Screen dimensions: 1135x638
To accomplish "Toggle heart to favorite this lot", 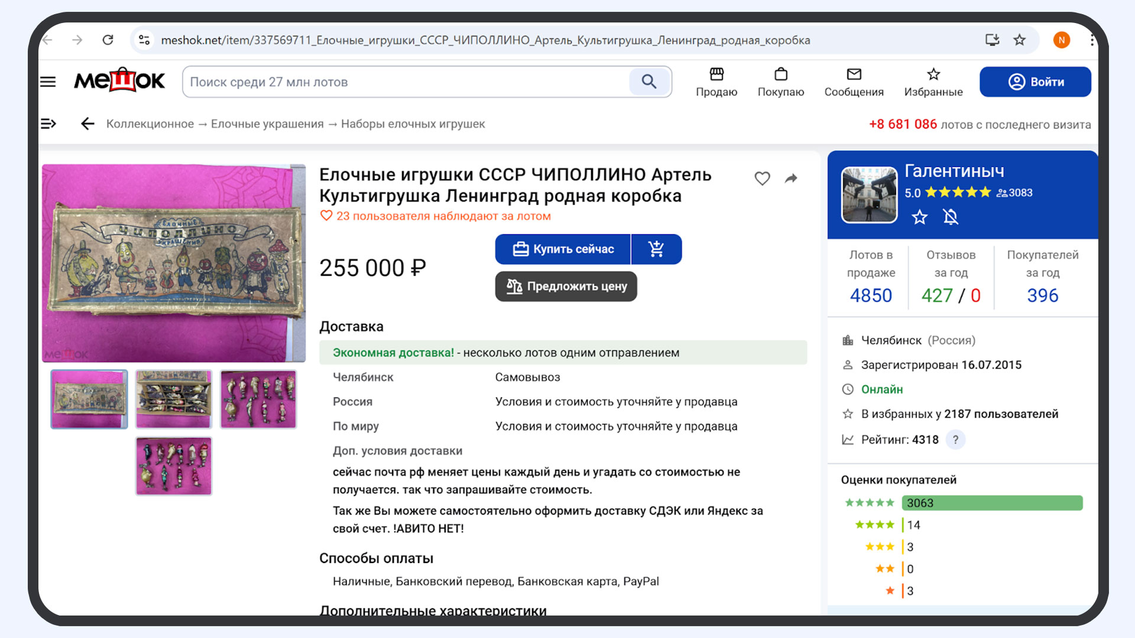I will click(x=762, y=178).
